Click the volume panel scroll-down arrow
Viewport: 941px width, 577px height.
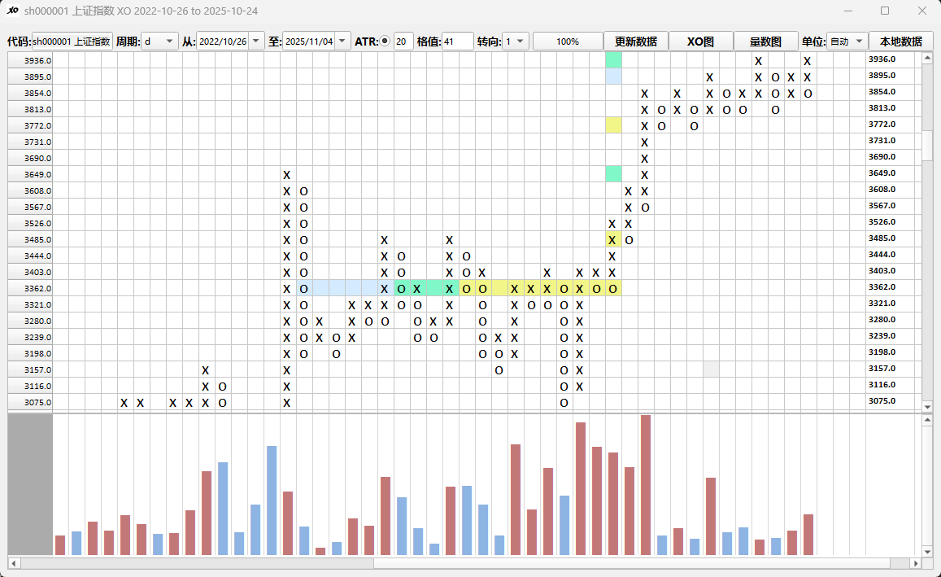(927, 551)
